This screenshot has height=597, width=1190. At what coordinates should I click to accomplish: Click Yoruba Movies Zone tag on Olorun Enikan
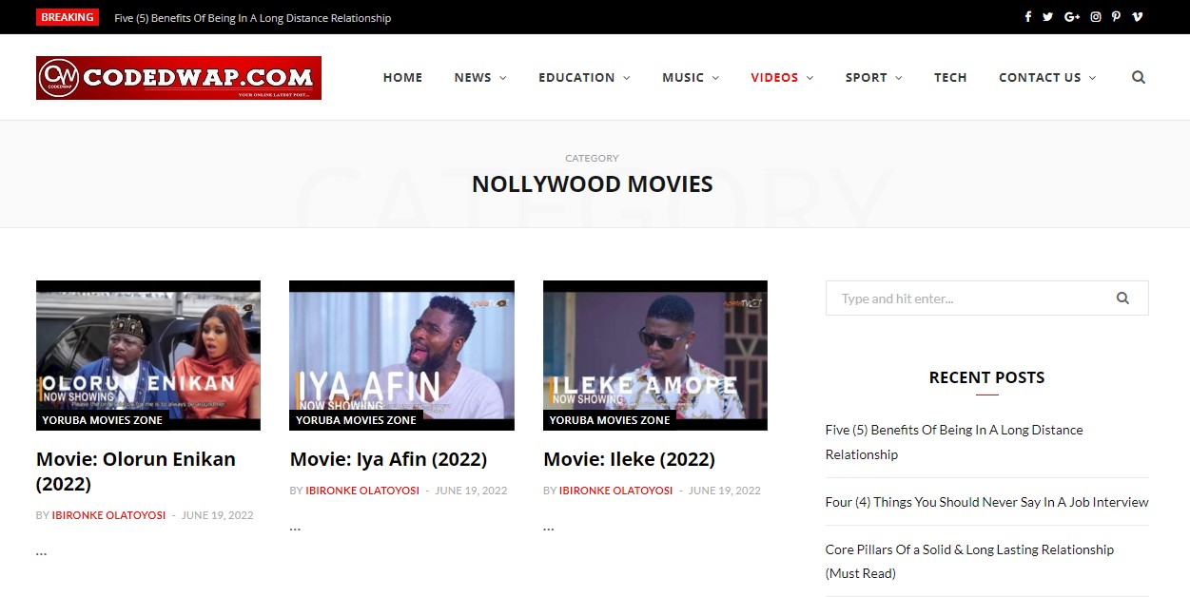pyautogui.click(x=102, y=419)
